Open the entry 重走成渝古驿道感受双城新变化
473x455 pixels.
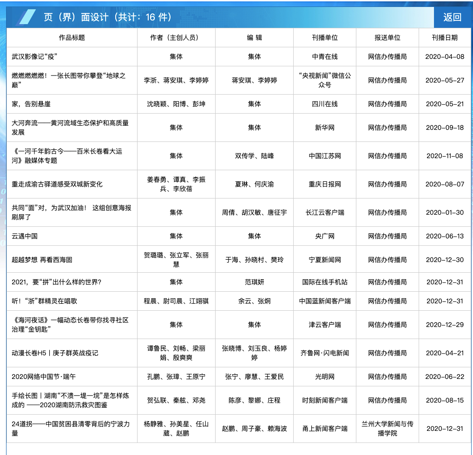coord(57,184)
